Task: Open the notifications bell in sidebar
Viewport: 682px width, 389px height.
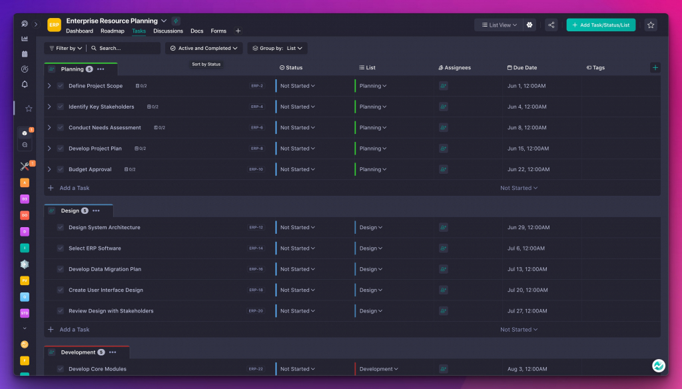Action: pyautogui.click(x=25, y=85)
